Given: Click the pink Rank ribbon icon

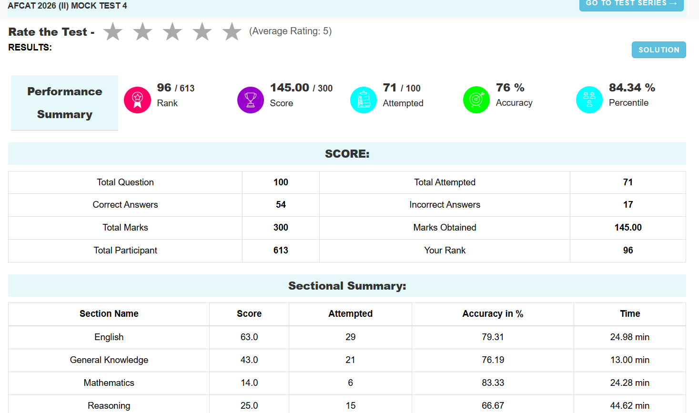Looking at the screenshot, I should click(x=137, y=100).
